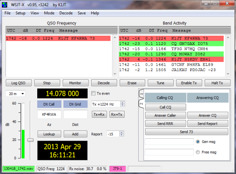Increase Tx frequency with up arrow

click(122, 103)
